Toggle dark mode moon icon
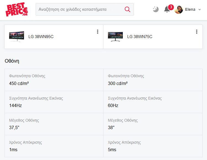This screenshot has height=160, width=207. (156, 9)
